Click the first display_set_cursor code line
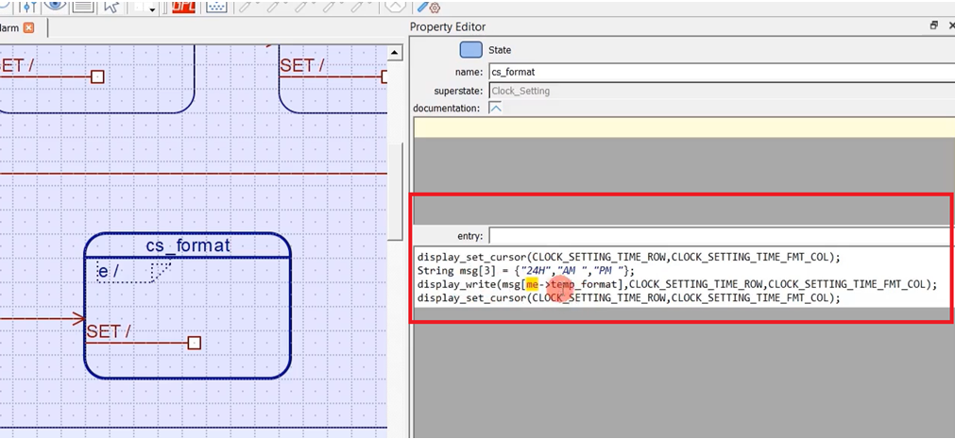 (628, 257)
